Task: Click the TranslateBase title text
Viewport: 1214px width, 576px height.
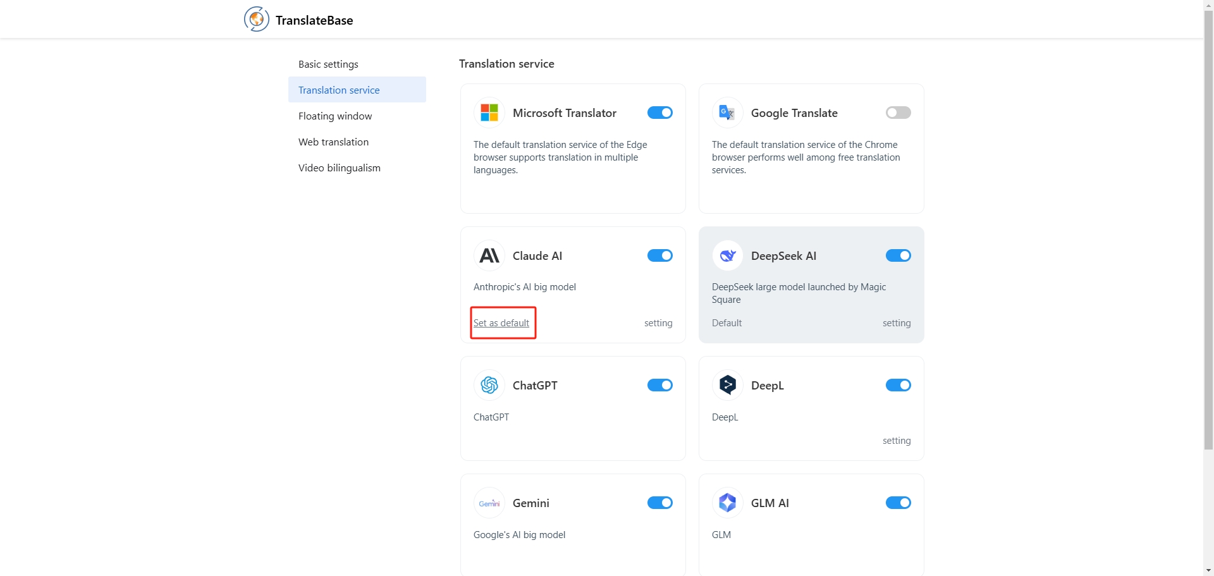Action: tap(314, 20)
